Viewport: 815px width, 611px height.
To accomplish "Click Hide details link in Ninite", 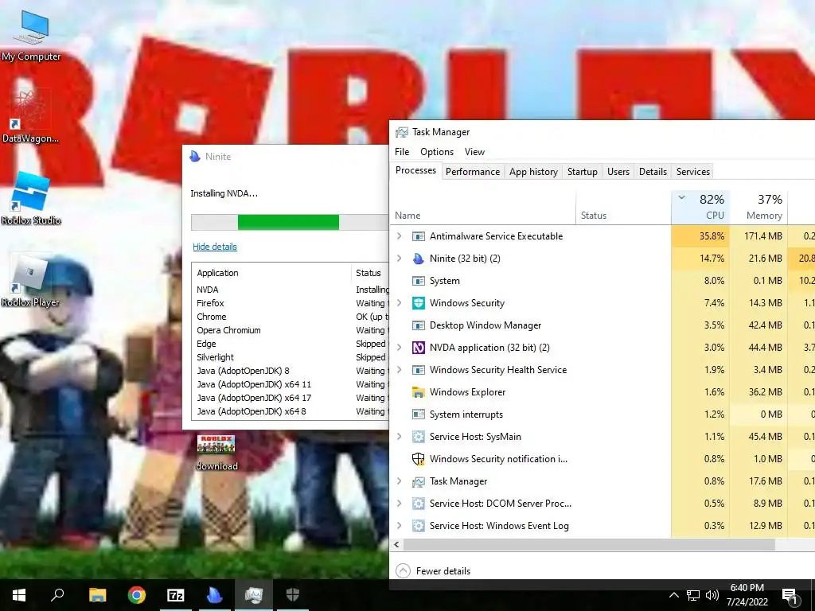I will coord(215,247).
